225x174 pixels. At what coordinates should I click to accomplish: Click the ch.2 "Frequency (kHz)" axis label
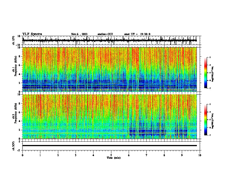click(16, 113)
